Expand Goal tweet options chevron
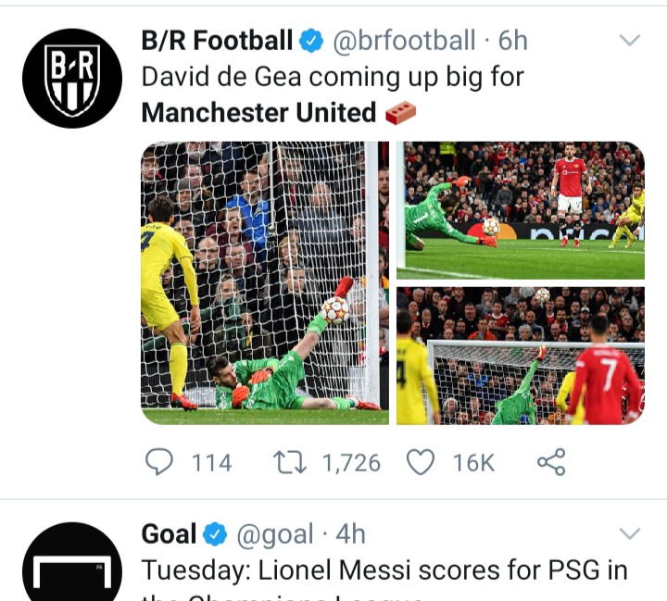The height and width of the screenshot is (601, 667). click(630, 533)
